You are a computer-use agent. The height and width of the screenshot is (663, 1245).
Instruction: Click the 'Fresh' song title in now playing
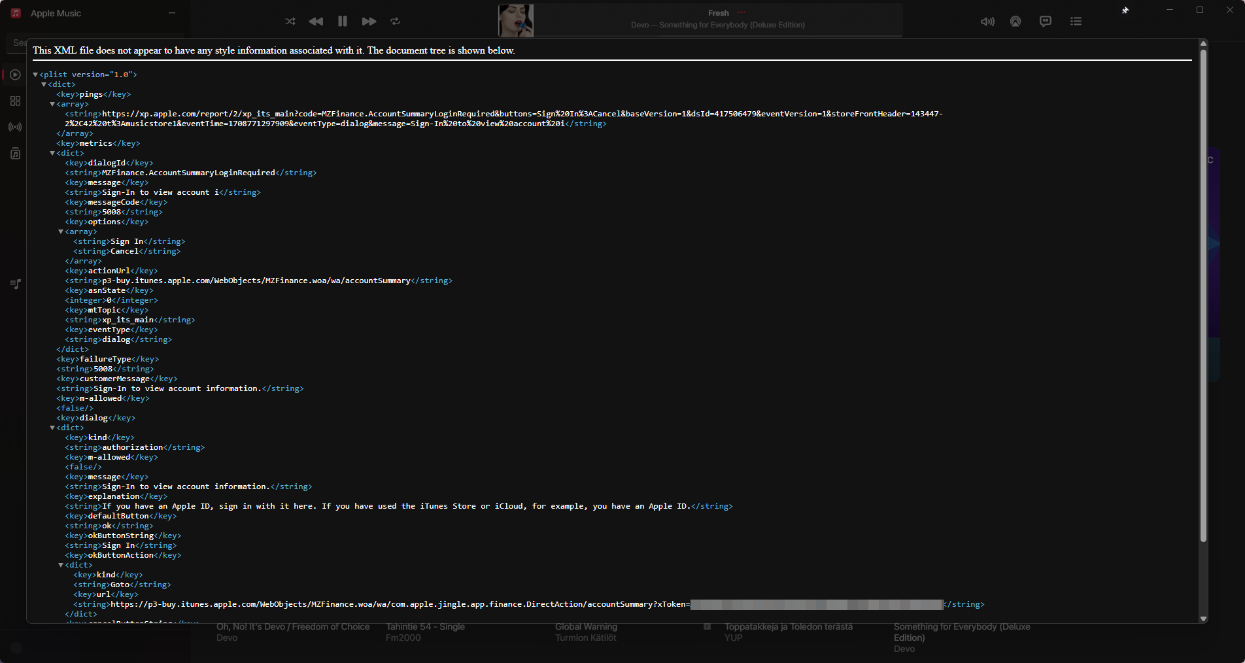[718, 13]
